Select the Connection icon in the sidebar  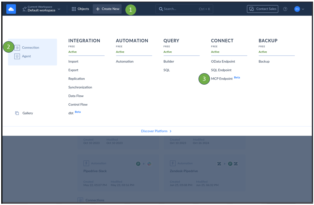click(x=18, y=48)
